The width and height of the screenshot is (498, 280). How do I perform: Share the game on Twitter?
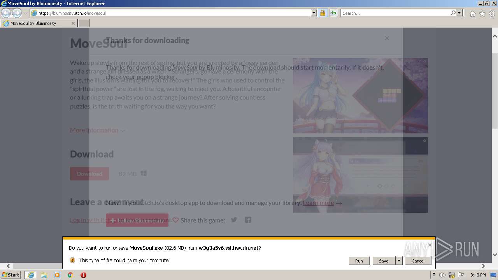point(234,220)
